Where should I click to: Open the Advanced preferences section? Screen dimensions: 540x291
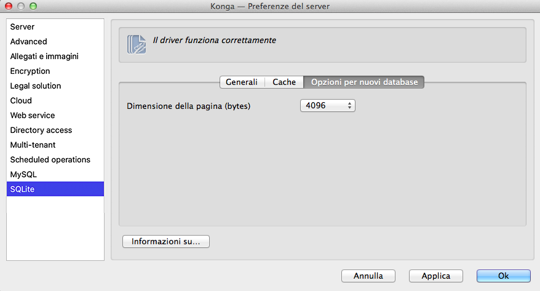coord(28,42)
